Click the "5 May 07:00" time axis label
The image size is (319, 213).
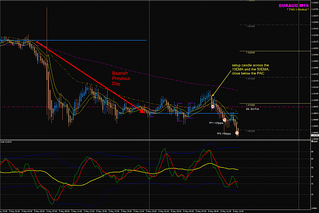52,211
